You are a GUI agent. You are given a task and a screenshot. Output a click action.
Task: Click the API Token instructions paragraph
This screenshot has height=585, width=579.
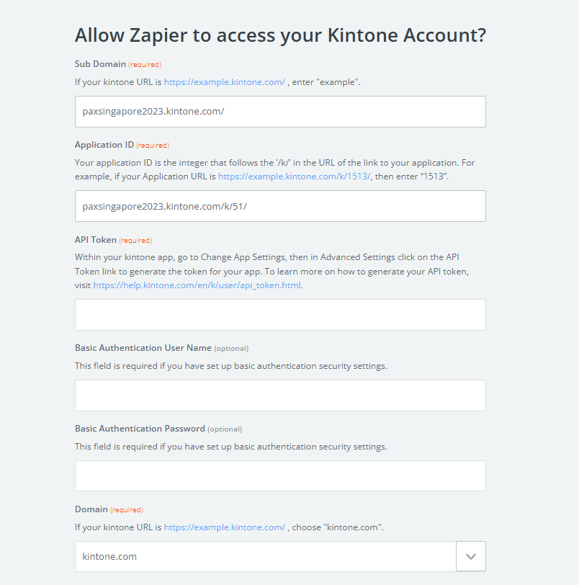(271, 271)
